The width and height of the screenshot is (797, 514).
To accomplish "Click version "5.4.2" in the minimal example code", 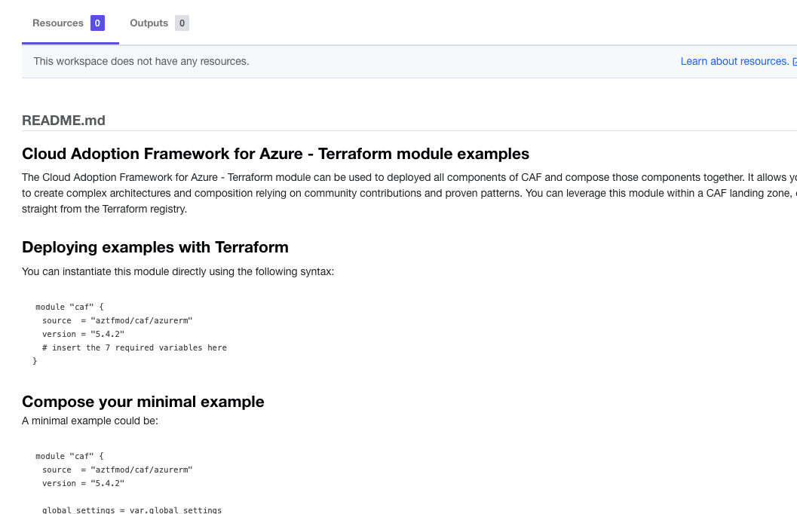I will (x=83, y=483).
